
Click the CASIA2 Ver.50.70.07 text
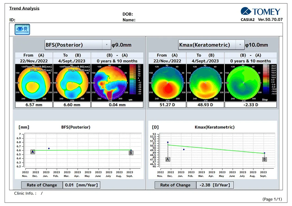(x=262, y=19)
